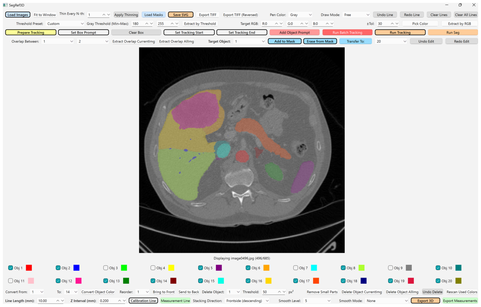481x307 pixels.
Task: Open the Threshold Preset combo box
Action: [x=65, y=24]
